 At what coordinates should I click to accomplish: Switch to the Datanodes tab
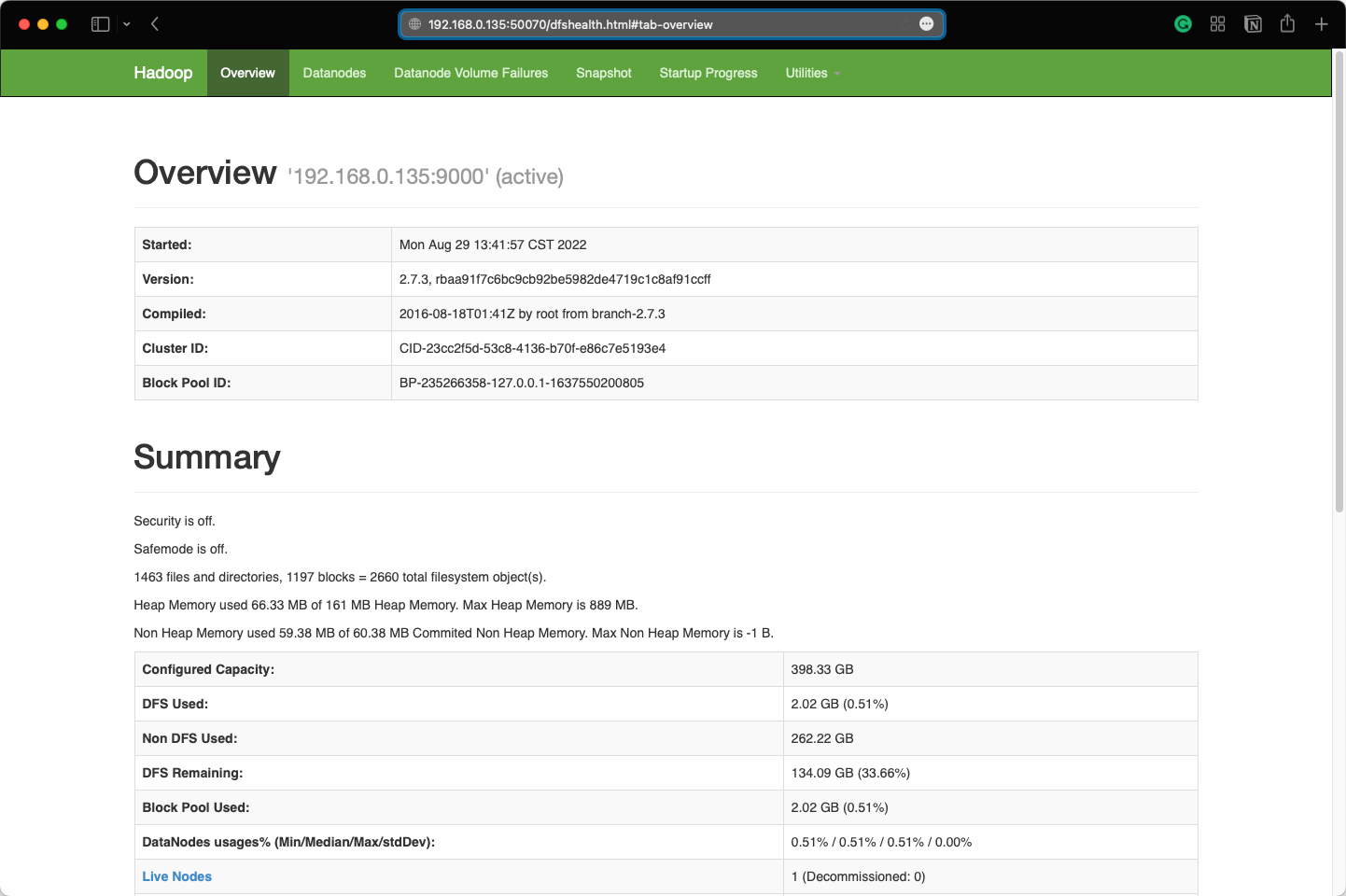(x=334, y=73)
